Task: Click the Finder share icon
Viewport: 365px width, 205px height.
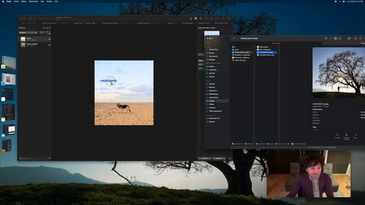Action: tap(356, 38)
